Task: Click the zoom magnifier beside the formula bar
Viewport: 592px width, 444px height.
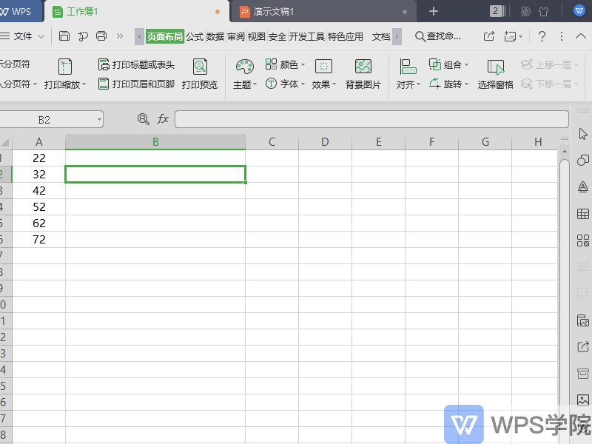Action: coord(143,118)
